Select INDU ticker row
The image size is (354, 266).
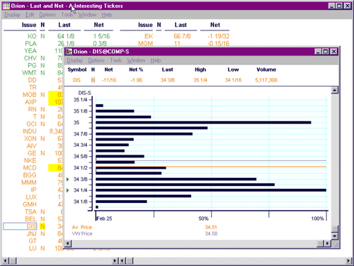point(30,131)
